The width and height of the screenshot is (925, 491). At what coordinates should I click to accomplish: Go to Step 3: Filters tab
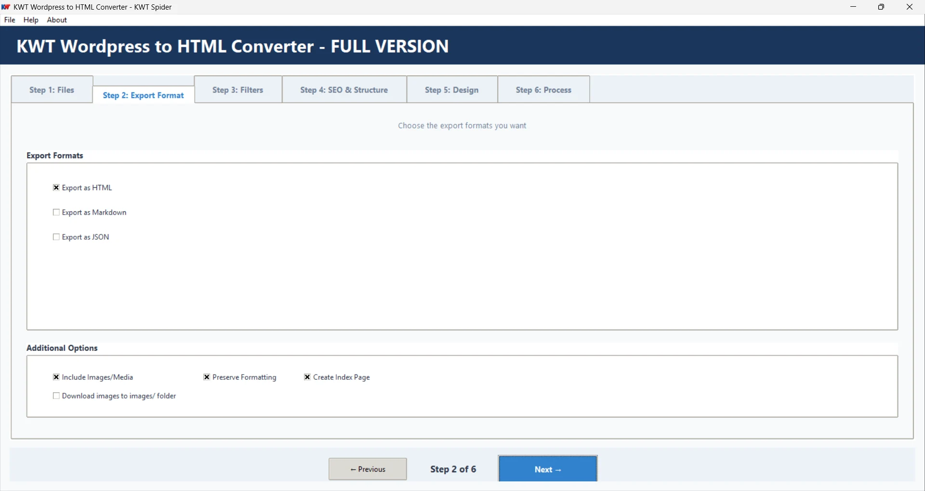coord(238,90)
